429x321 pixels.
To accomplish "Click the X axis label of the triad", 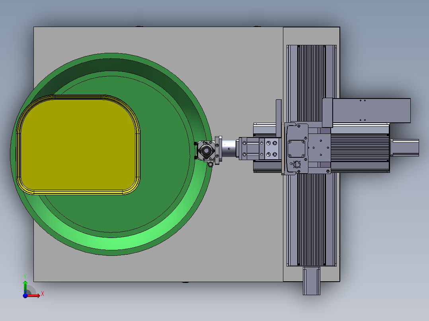I will (43, 294).
